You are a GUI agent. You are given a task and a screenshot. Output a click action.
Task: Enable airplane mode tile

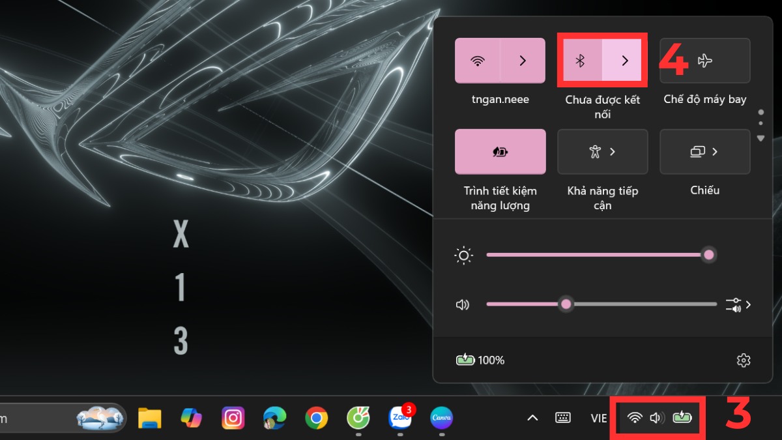click(x=705, y=61)
